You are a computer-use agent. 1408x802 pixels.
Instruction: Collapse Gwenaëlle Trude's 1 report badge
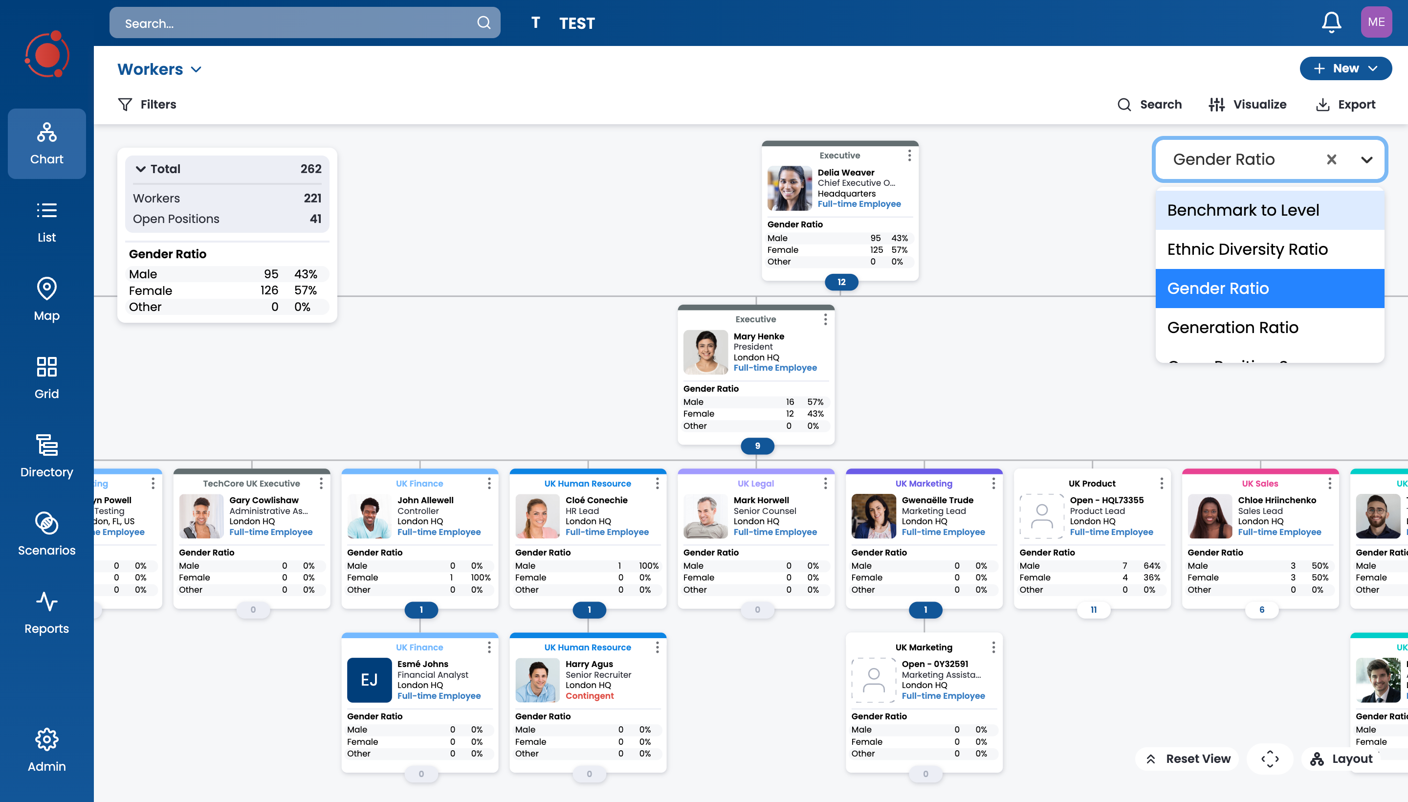(925, 610)
